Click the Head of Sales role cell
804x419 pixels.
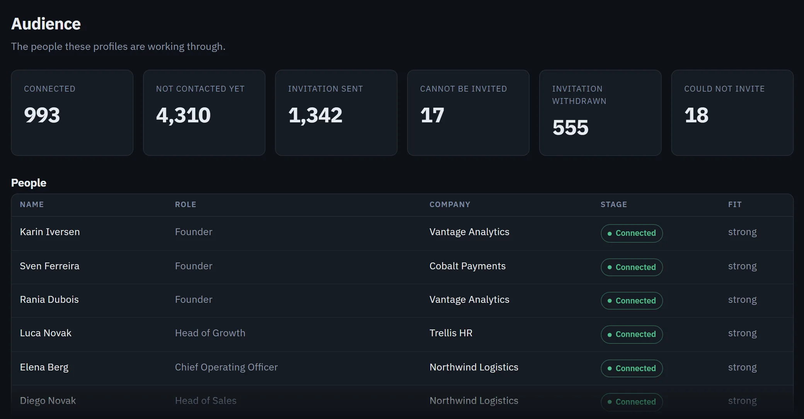click(206, 401)
